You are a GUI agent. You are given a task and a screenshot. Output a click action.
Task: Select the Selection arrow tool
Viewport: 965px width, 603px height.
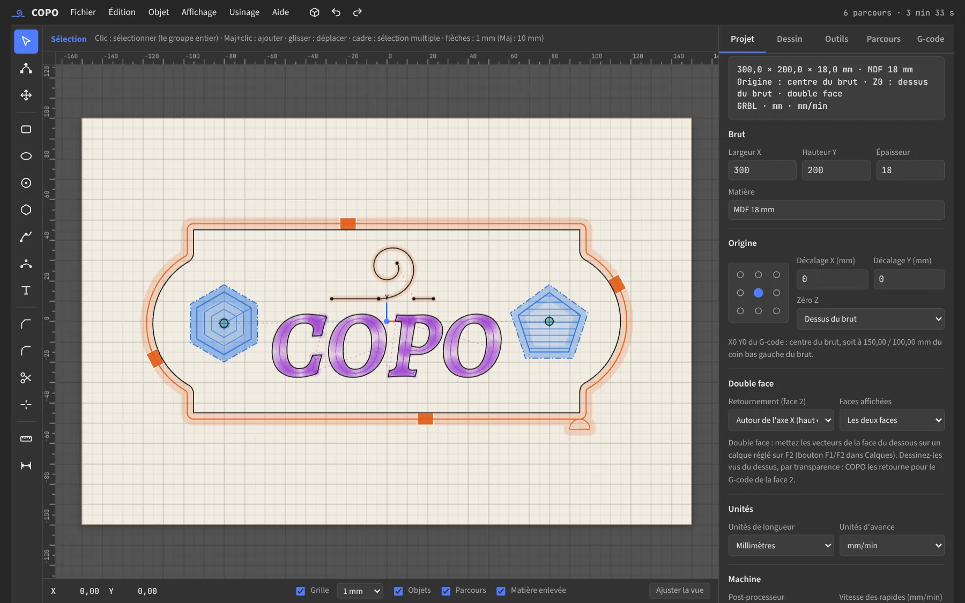coord(26,41)
